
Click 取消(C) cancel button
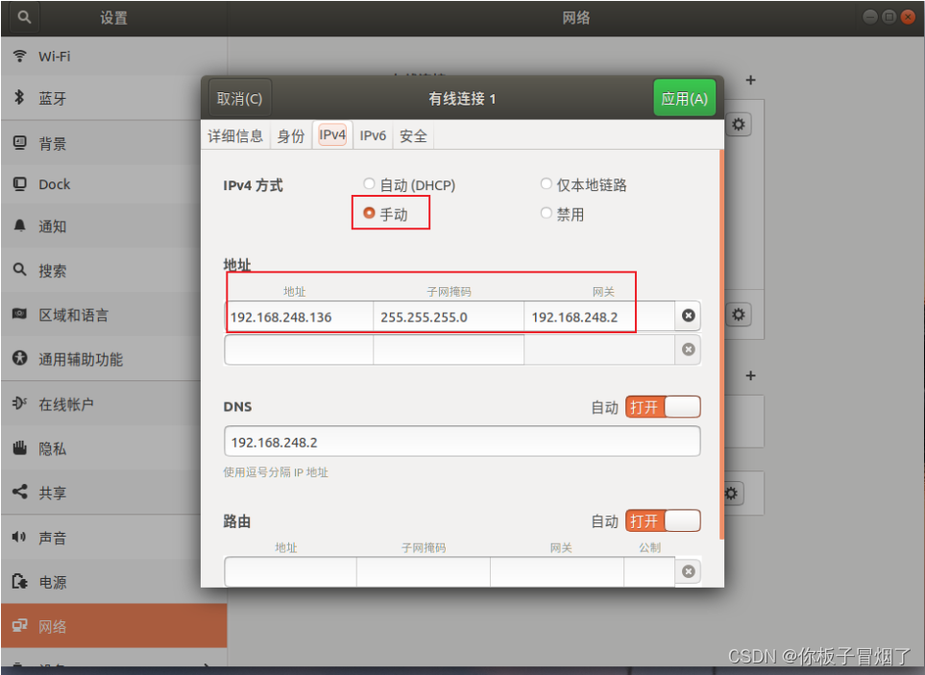[239, 98]
